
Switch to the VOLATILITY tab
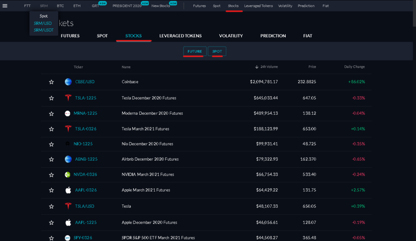(x=231, y=36)
